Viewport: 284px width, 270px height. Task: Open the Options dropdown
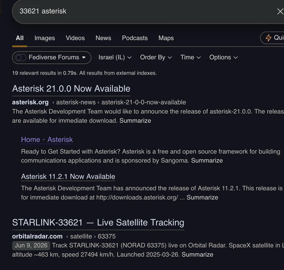224,57
